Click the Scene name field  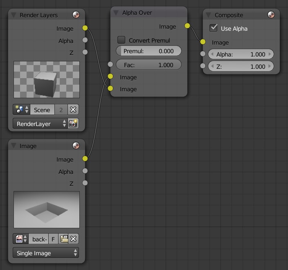[x=42, y=110]
